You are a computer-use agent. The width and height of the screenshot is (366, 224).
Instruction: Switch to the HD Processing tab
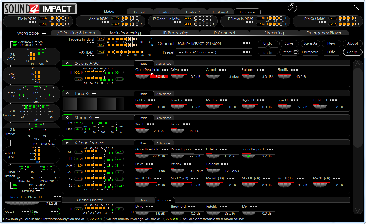pos(175,33)
